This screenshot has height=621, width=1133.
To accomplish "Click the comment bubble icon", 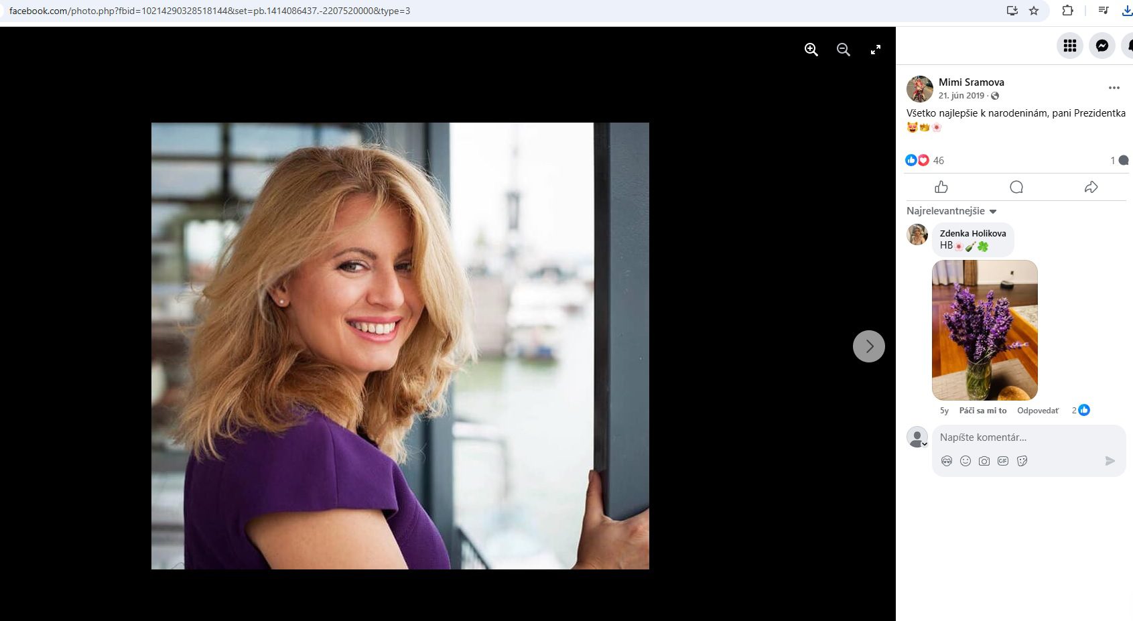I will pos(1016,187).
